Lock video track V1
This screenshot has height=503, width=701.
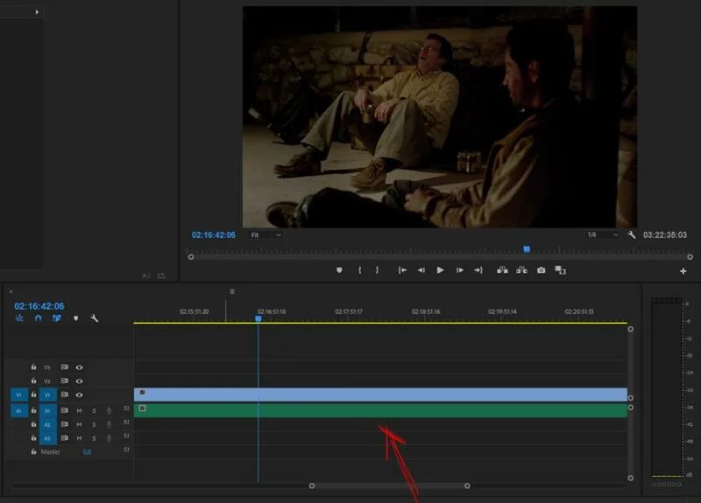click(33, 395)
